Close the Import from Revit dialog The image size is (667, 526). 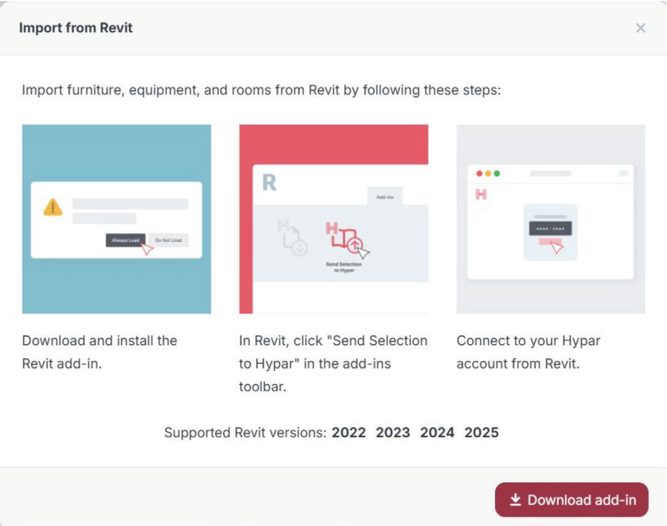(x=640, y=28)
